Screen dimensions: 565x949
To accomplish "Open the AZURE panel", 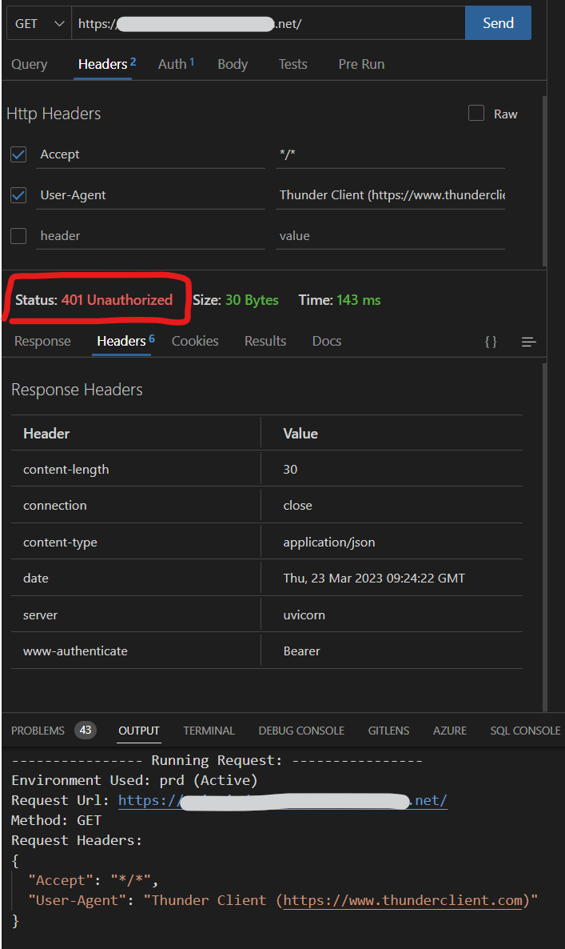I will pos(449,730).
